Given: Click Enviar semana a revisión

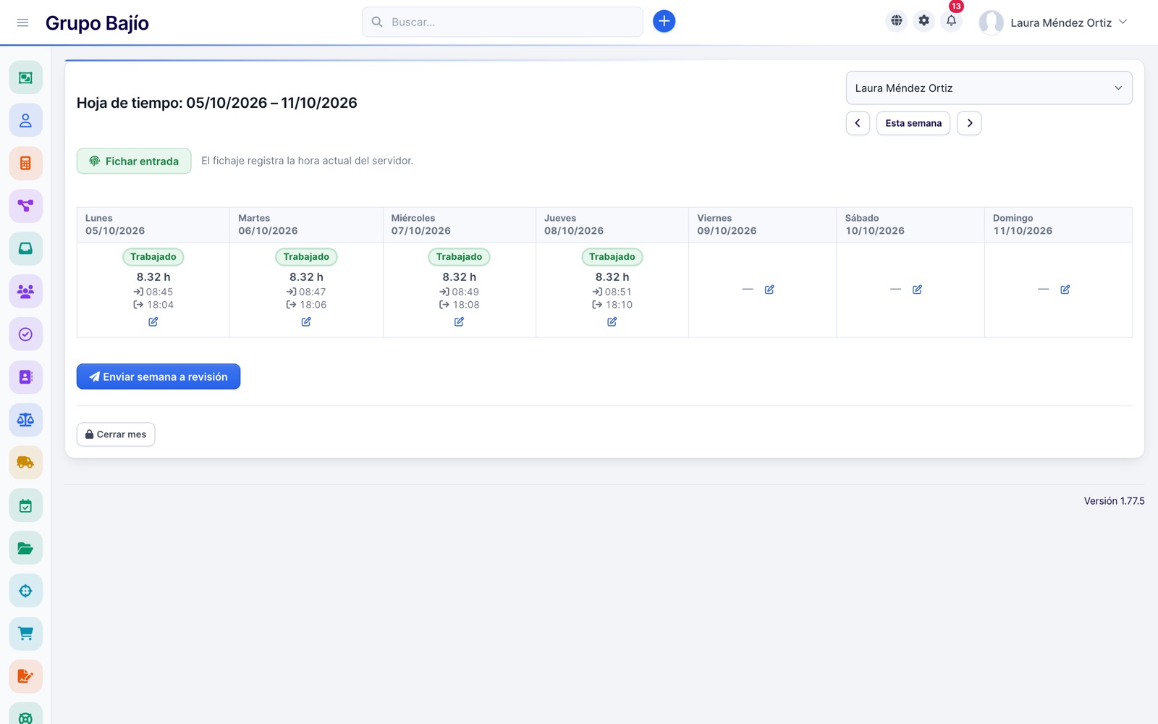Looking at the screenshot, I should tap(159, 376).
